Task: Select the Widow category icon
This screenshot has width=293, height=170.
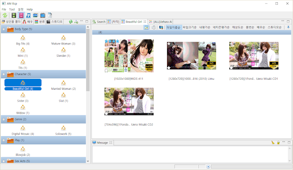Action: [23, 107]
